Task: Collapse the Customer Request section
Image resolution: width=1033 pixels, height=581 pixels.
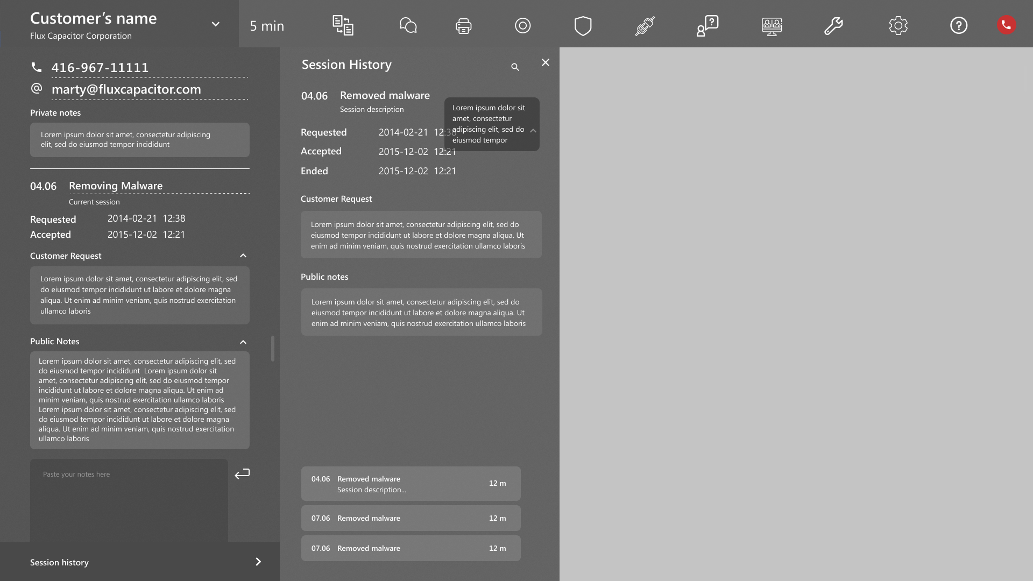Action: [243, 256]
